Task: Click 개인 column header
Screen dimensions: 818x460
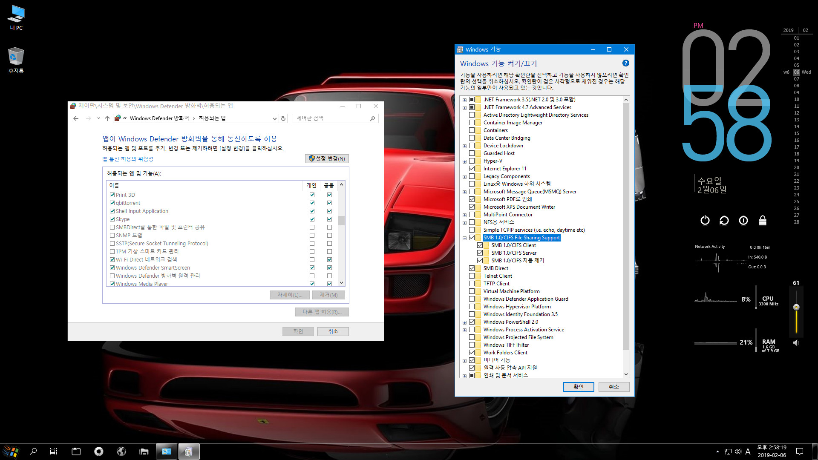Action: click(311, 185)
